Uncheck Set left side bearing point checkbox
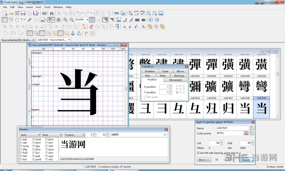The height and width of the screenshot is (171, 285). (x=198, y=153)
